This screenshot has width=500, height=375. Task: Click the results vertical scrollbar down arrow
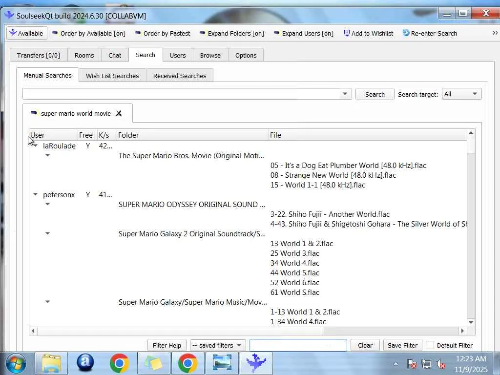(471, 322)
